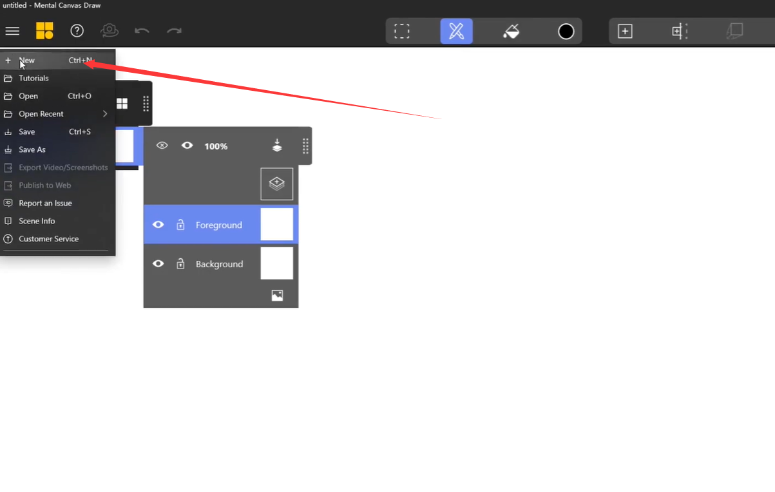Click Publish to Web menu entry
Viewport: 775px width, 492px height.
(x=58, y=185)
